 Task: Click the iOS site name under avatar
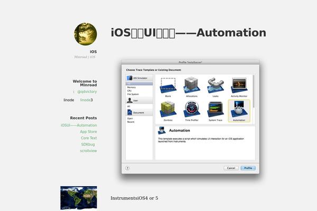[93, 52]
